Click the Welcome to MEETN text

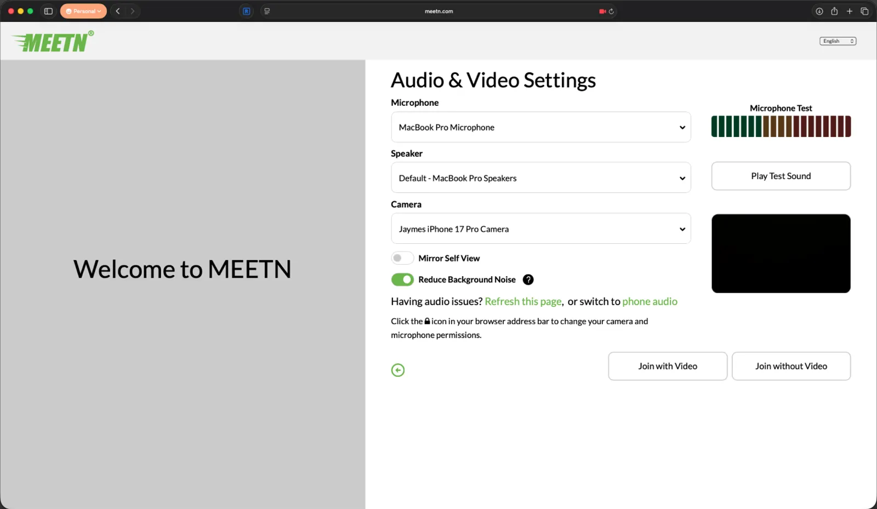[183, 269]
